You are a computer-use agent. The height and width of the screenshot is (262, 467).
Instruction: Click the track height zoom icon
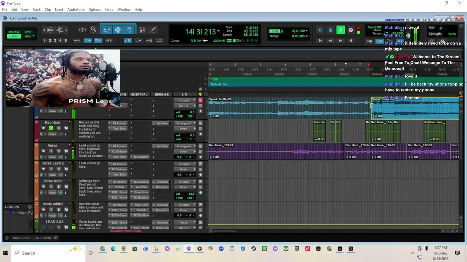coord(60,30)
